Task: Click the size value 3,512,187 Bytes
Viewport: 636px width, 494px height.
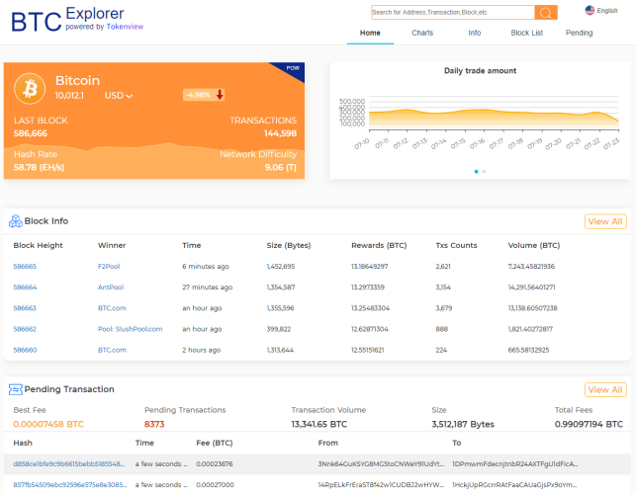Action: (x=463, y=424)
